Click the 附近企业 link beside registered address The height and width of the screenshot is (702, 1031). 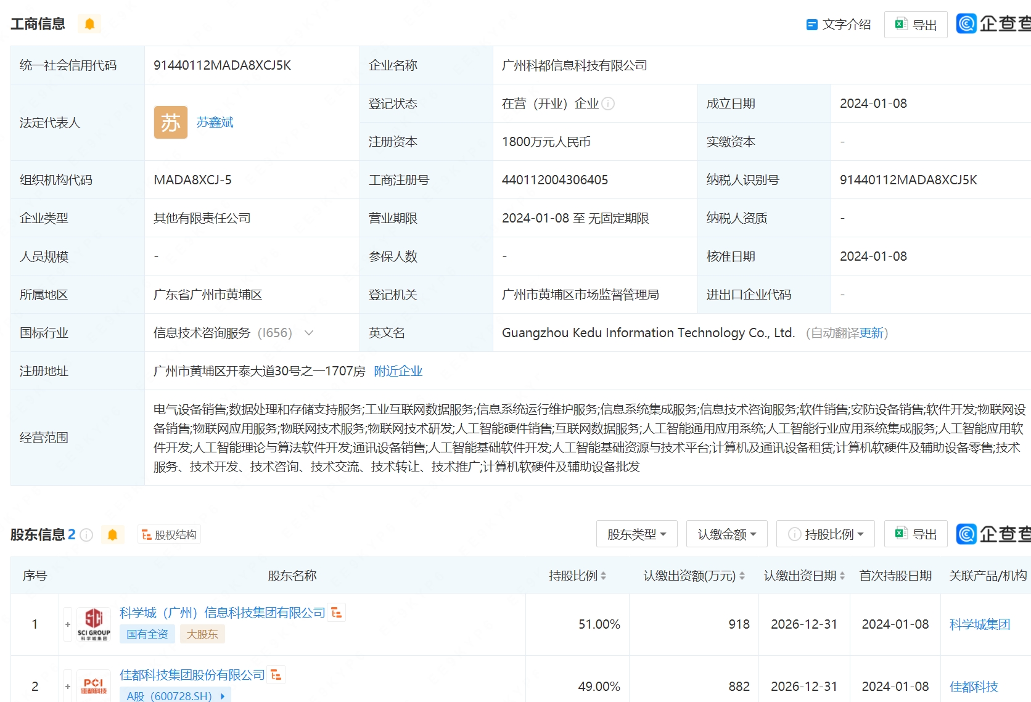pos(398,370)
